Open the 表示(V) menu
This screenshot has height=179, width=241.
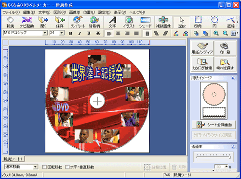[120, 12]
